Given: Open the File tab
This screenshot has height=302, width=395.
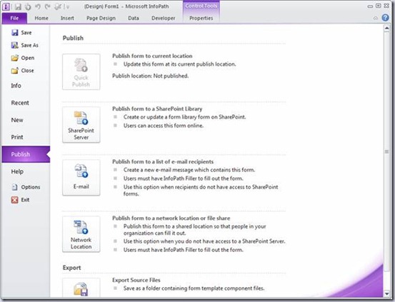Looking at the screenshot, I should pyautogui.click(x=14, y=18).
